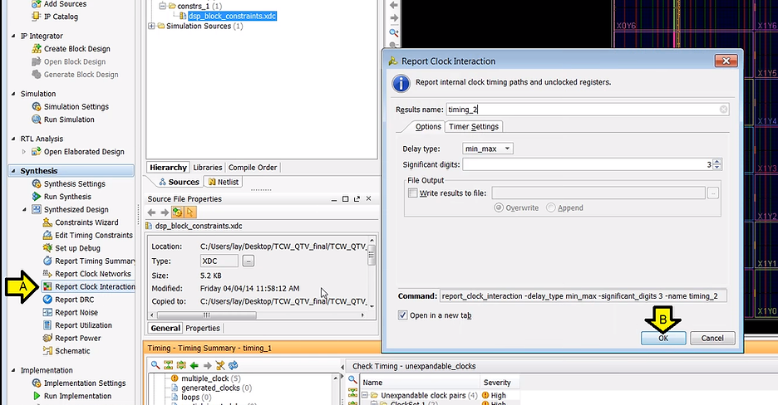Viewport: 778px width, 405px height.
Task: Click the Type browse button beside XDC
Action: 248,261
